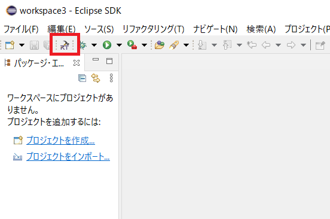This screenshot has width=330, height=219.
Task: Click the pin editor icon at toolbar end
Action: coord(320,45)
